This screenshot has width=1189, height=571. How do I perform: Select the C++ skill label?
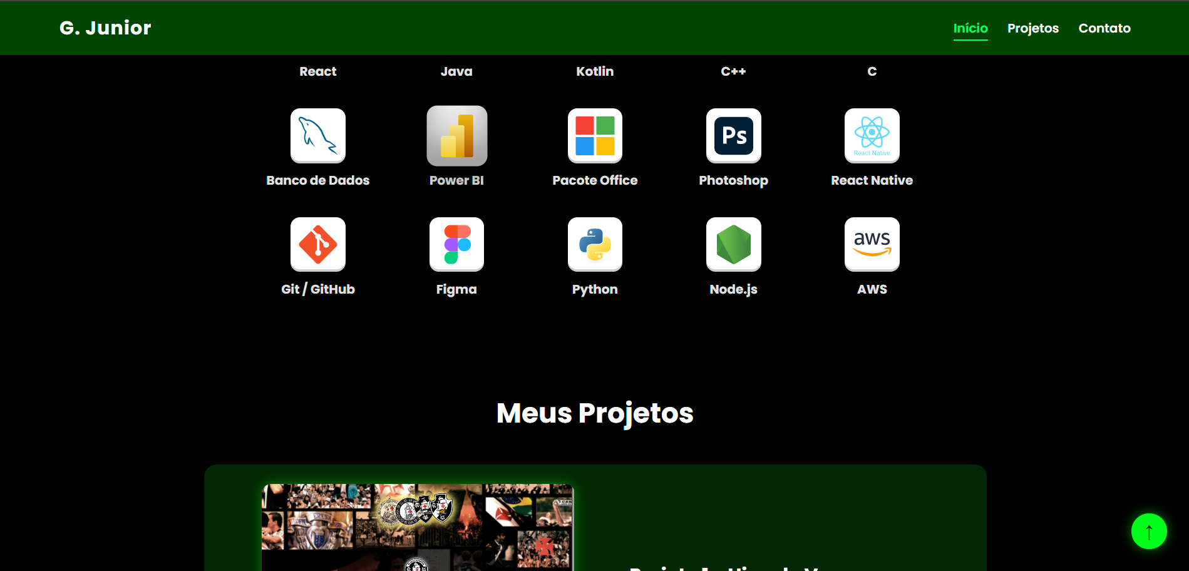pyautogui.click(x=733, y=71)
